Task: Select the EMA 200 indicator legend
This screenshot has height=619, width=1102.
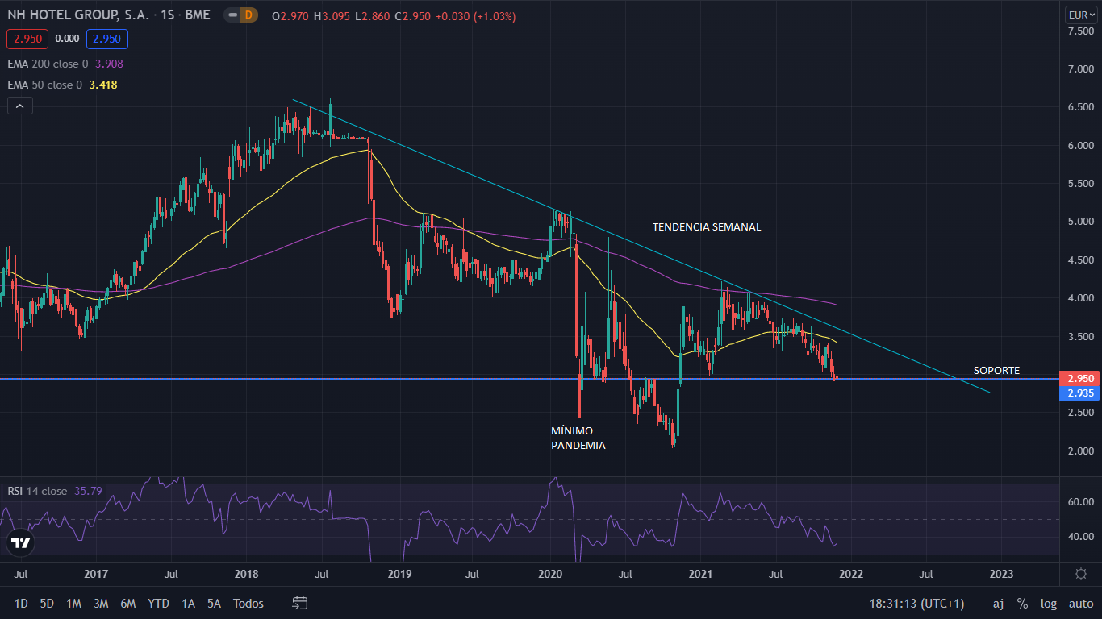Action: (65, 64)
